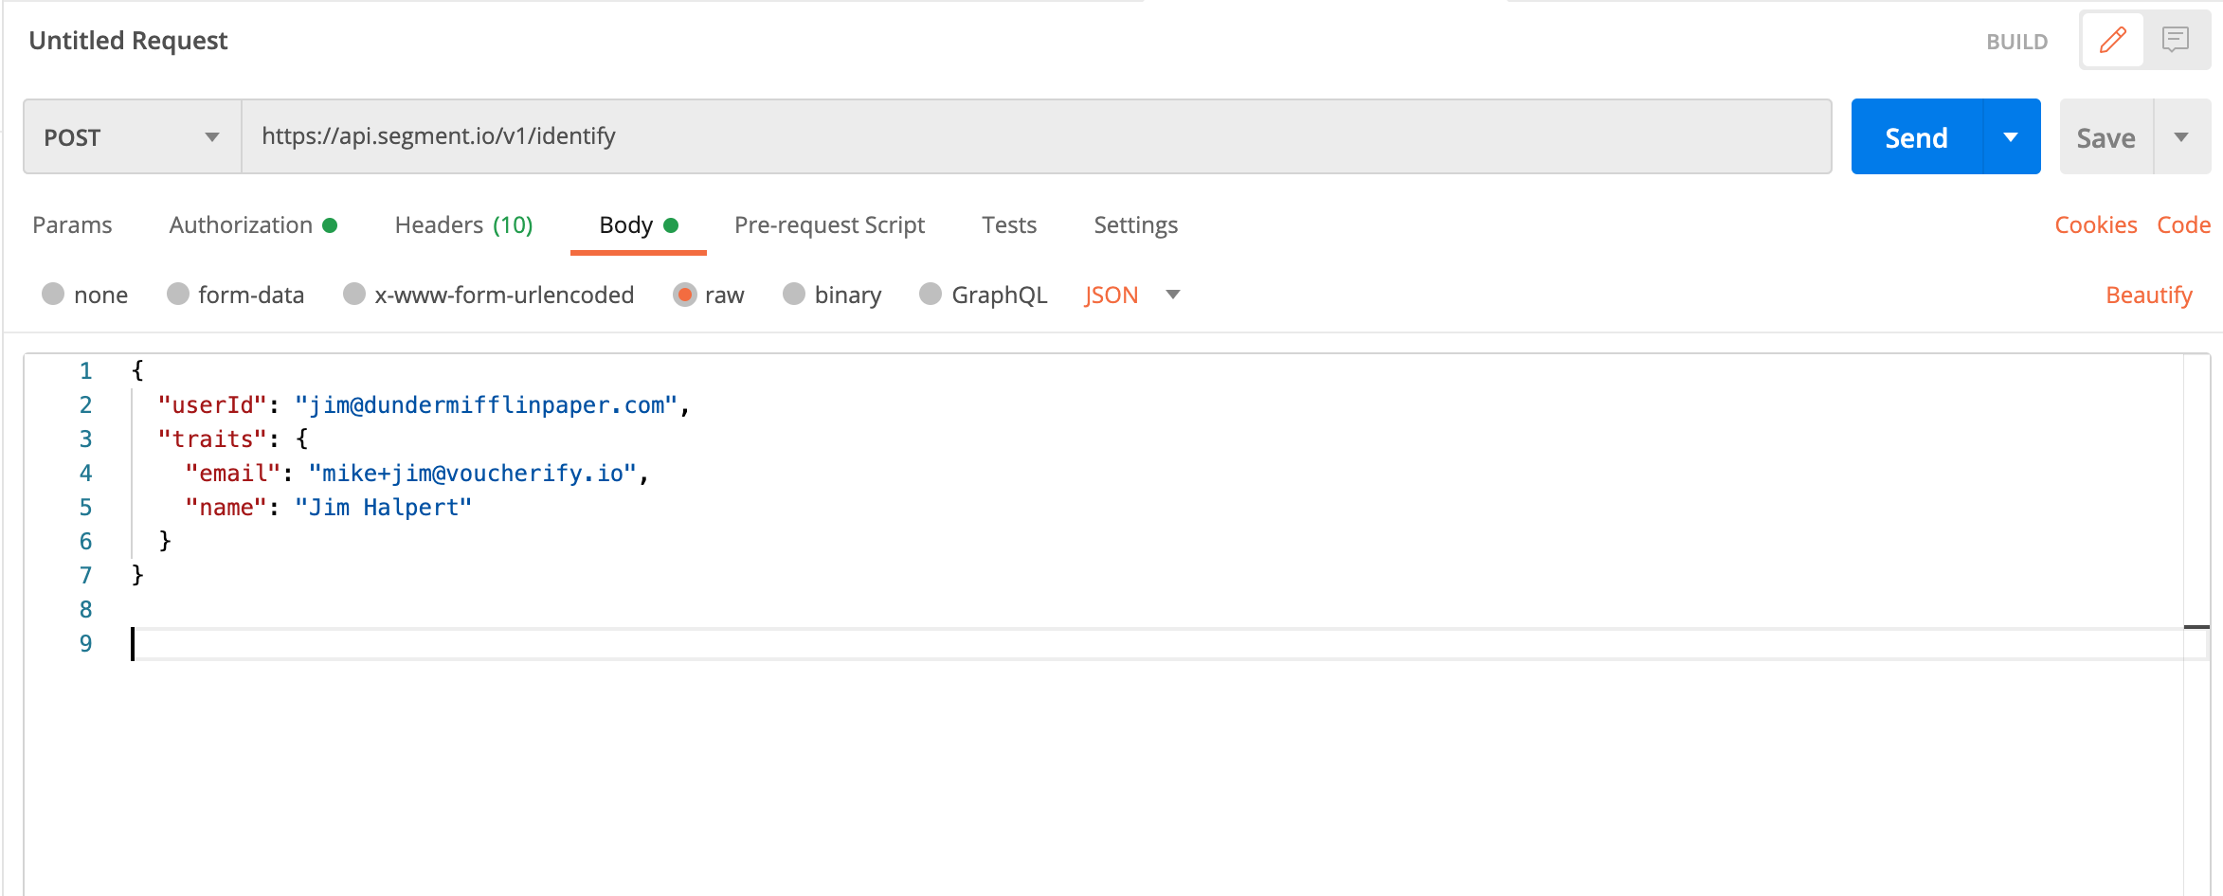Expand the Send button dropdown arrow
2223x896 pixels.
[x=2011, y=136]
